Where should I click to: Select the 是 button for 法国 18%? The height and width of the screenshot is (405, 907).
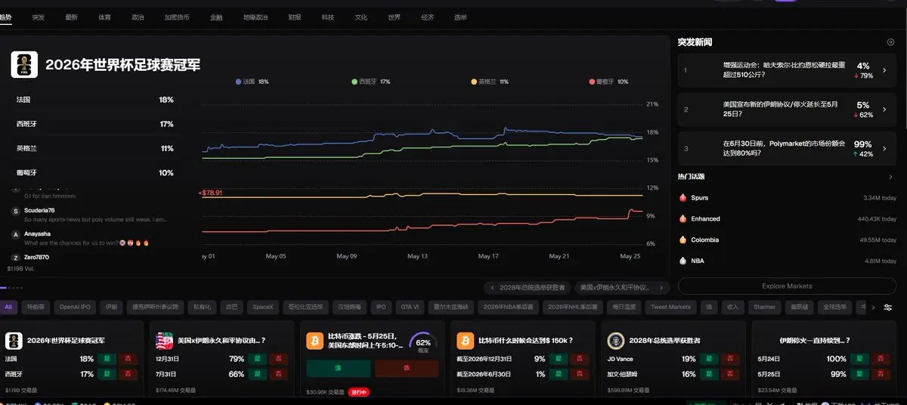[x=108, y=359]
